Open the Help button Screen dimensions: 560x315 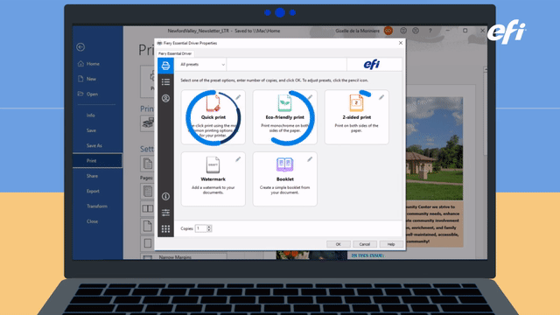[x=391, y=244]
